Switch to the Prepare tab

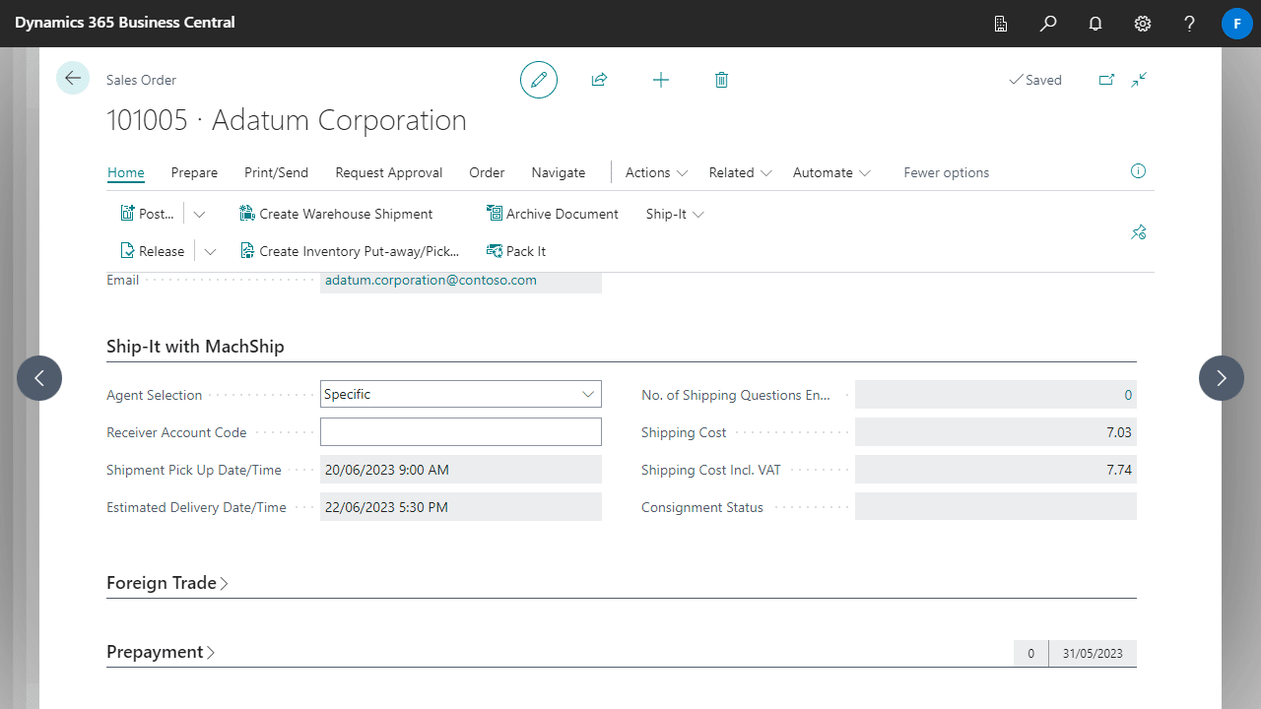tap(194, 172)
